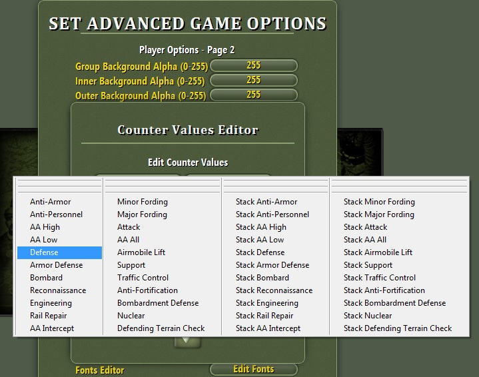The image size is (479, 377).
Task: Pick AA High in first column
Action: point(59,227)
